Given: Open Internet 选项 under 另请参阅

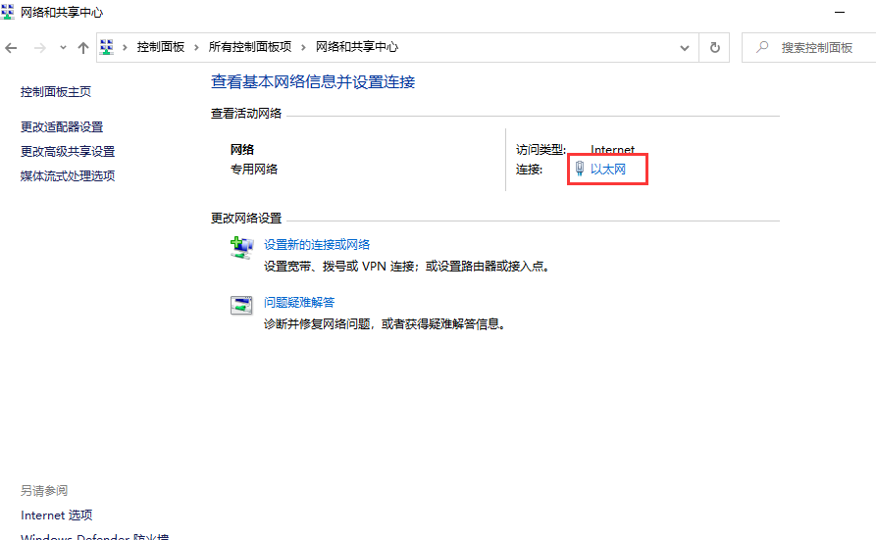Looking at the screenshot, I should (56, 515).
